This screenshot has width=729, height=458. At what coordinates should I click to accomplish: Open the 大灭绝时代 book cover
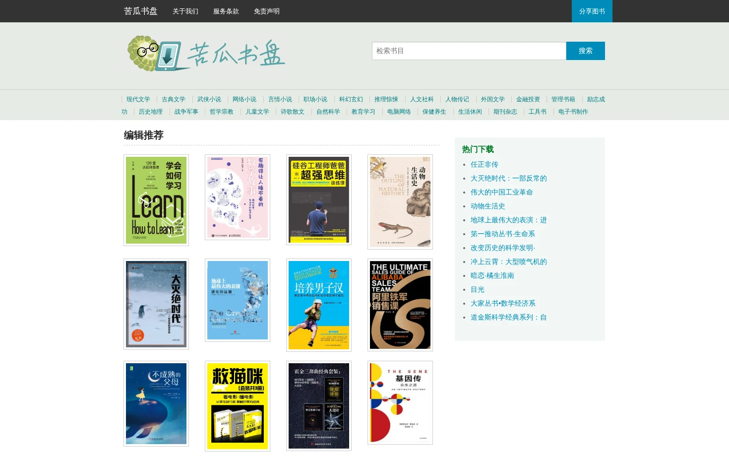[x=156, y=304]
